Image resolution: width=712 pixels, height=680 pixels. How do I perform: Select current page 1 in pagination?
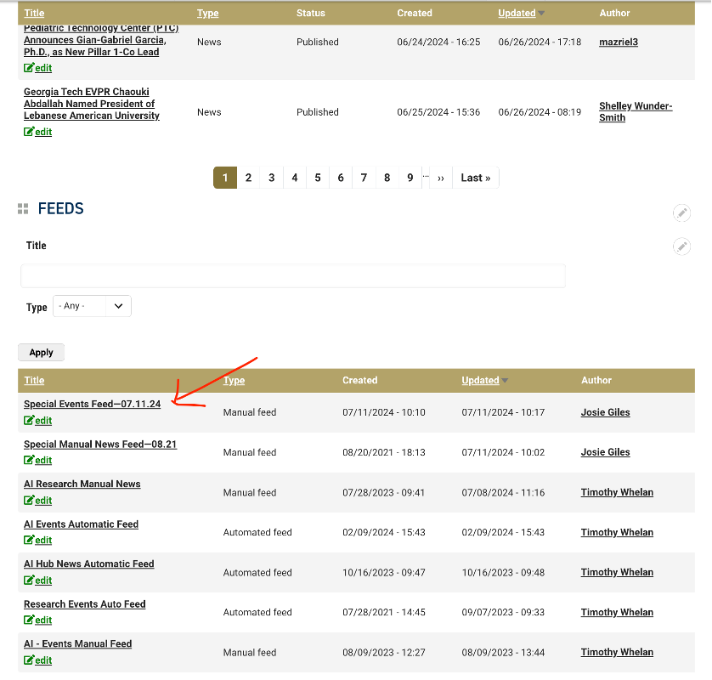click(225, 178)
